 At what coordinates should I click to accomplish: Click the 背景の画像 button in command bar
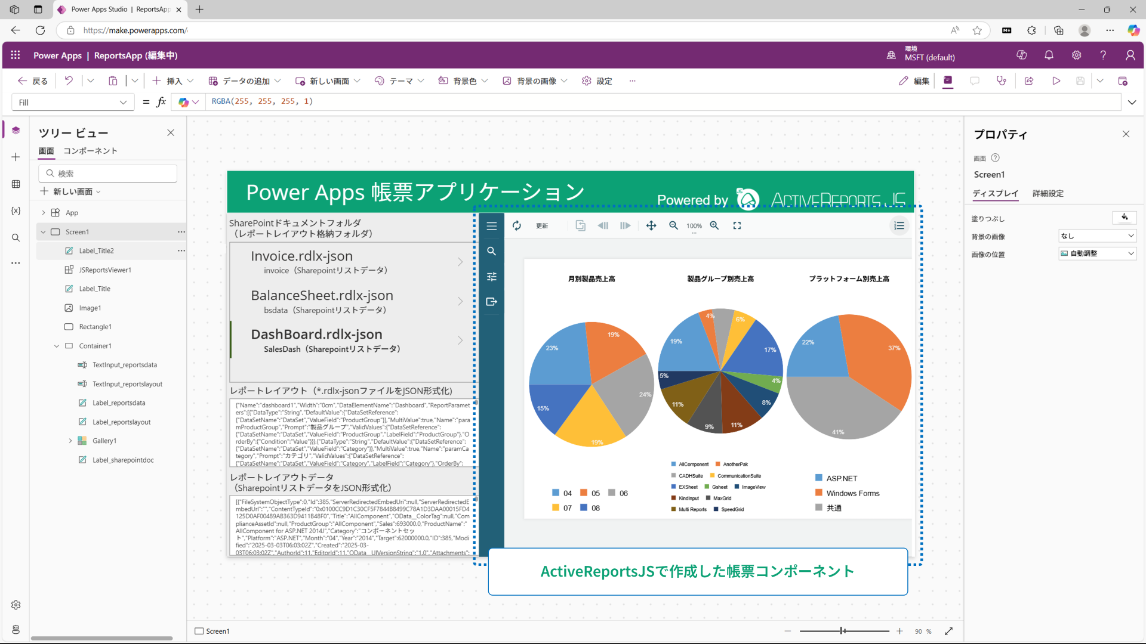(535, 80)
